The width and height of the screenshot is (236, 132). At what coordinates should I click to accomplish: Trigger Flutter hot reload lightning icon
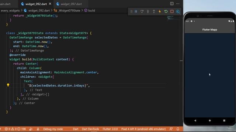click(160, 11)
